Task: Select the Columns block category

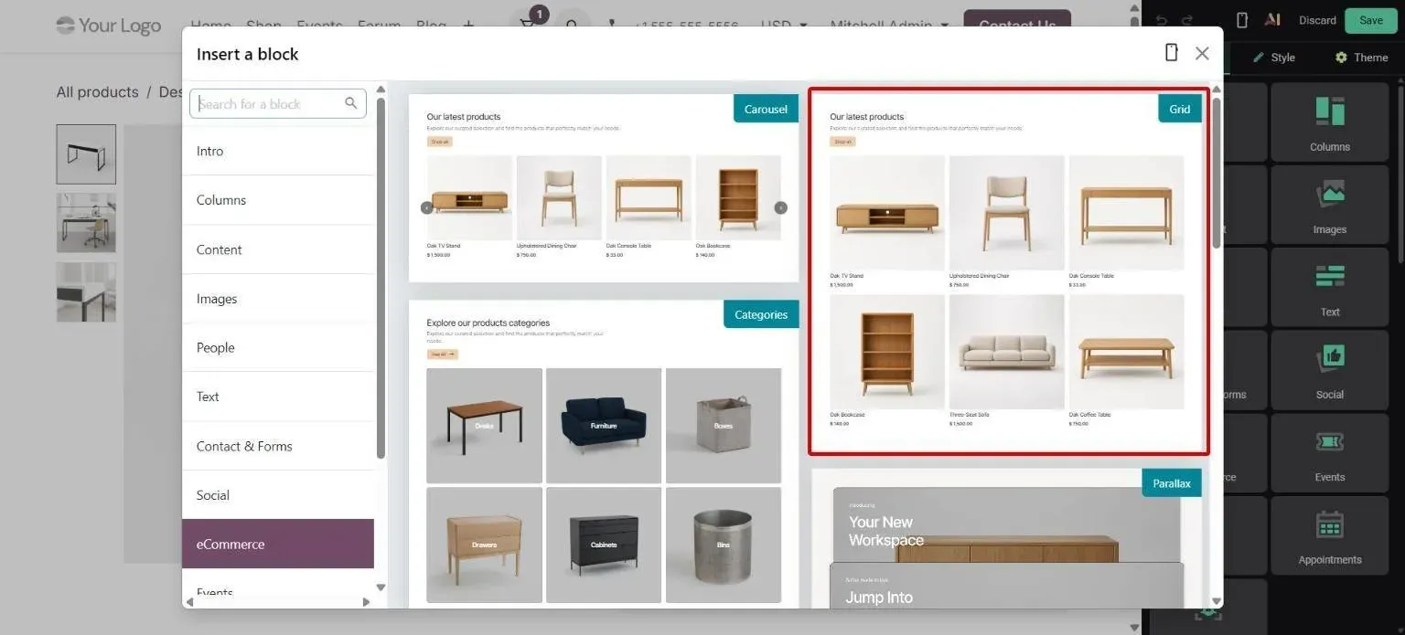Action: coord(278,200)
